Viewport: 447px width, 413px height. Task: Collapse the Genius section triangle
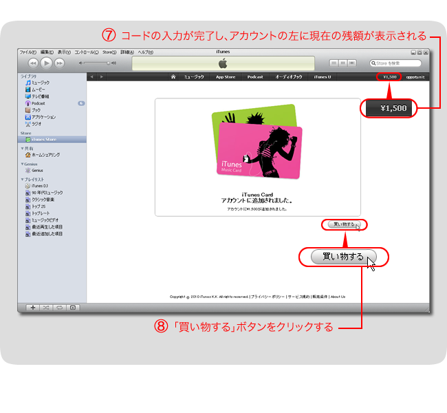(22, 164)
